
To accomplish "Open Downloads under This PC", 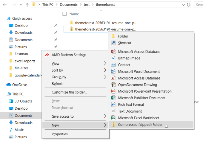I will click(23, 122).
